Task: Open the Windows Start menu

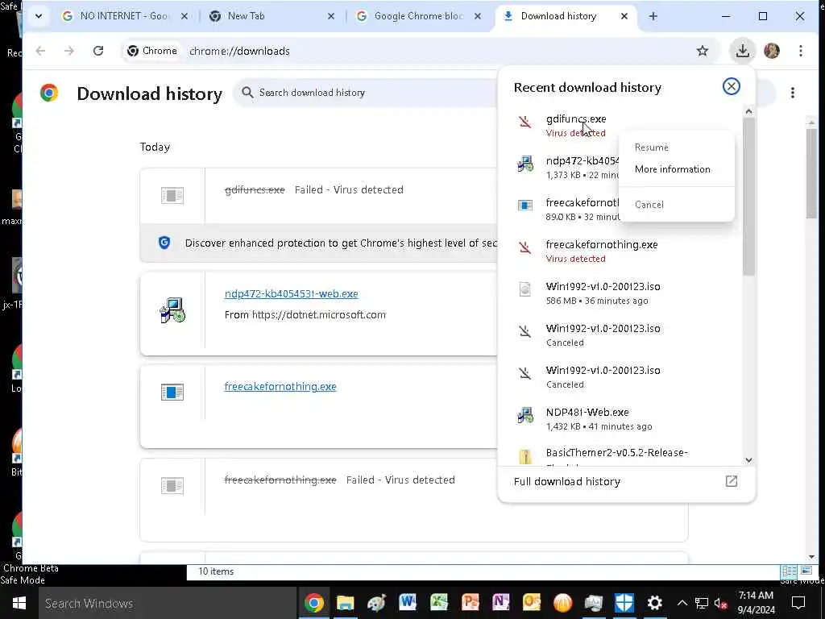Action: coord(19,603)
